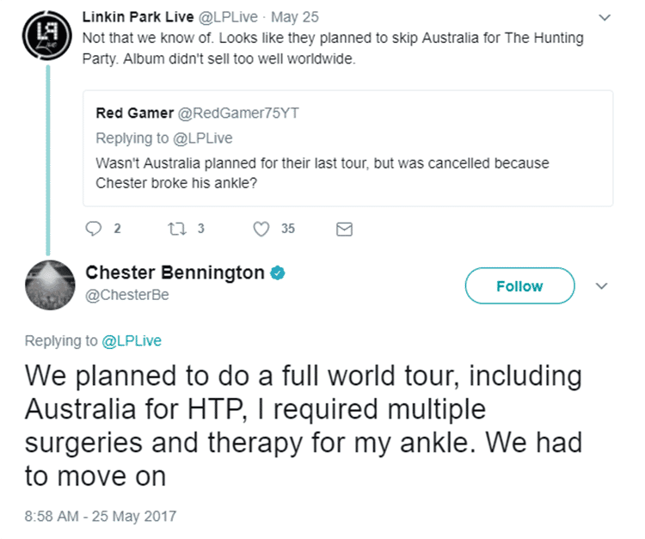Viewport: 645px width, 539px height.
Task: Follow Chester Bennington
Action: [519, 286]
